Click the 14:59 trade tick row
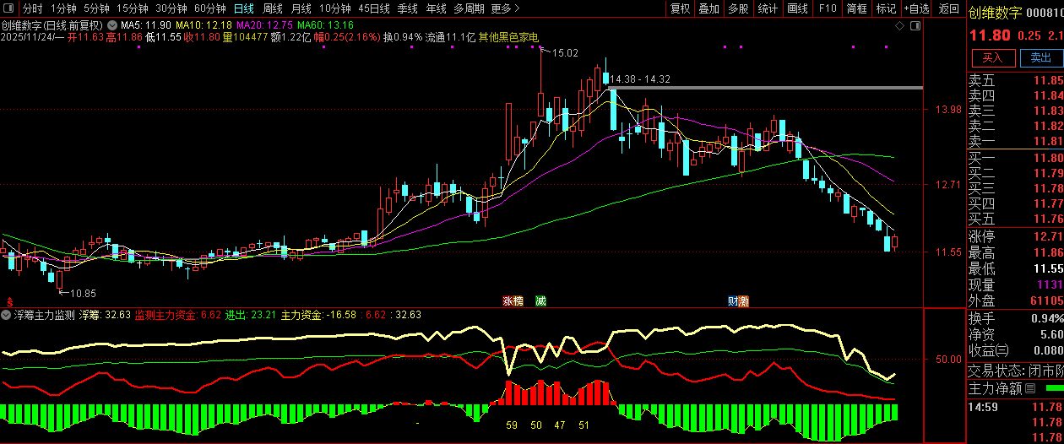This screenshot has height=444, width=1064. [x=1016, y=407]
